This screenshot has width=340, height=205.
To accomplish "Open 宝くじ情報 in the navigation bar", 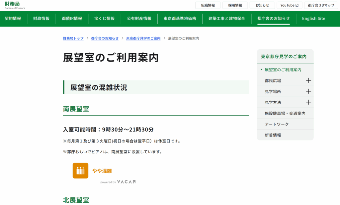I will click(104, 19).
